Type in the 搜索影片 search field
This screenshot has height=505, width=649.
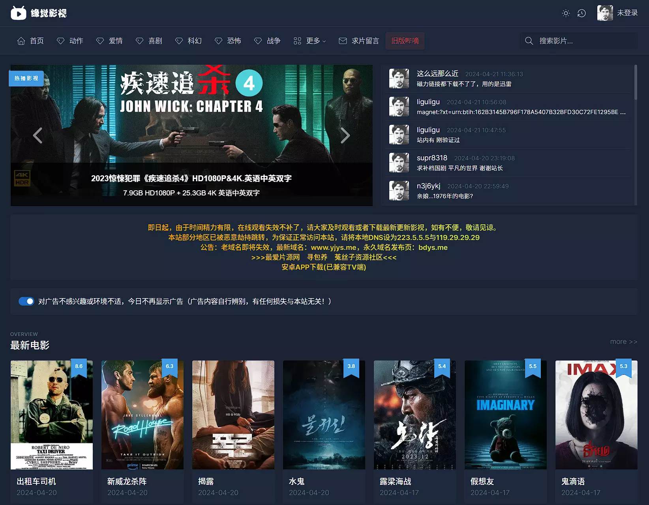pos(584,41)
